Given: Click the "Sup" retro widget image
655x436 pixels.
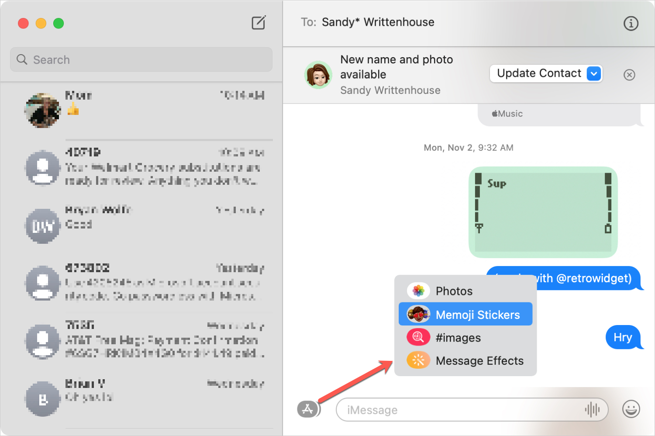Looking at the screenshot, I should [543, 212].
